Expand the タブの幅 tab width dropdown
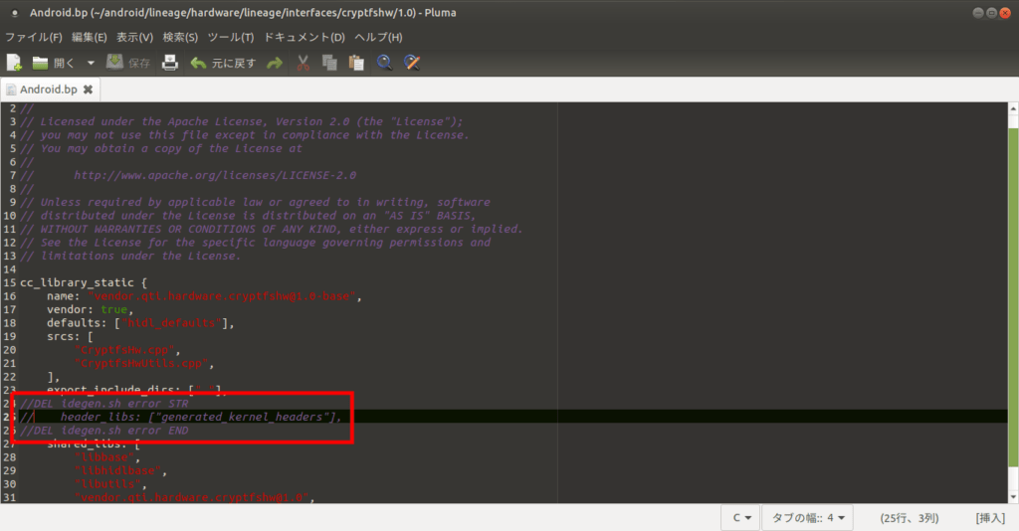 pyautogui.click(x=809, y=517)
